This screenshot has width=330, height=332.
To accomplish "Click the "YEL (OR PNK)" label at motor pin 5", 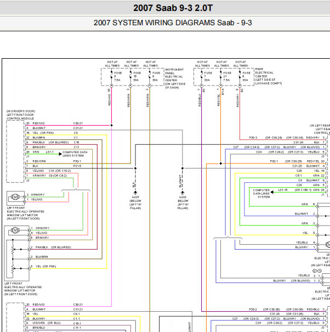I will point(45,266).
